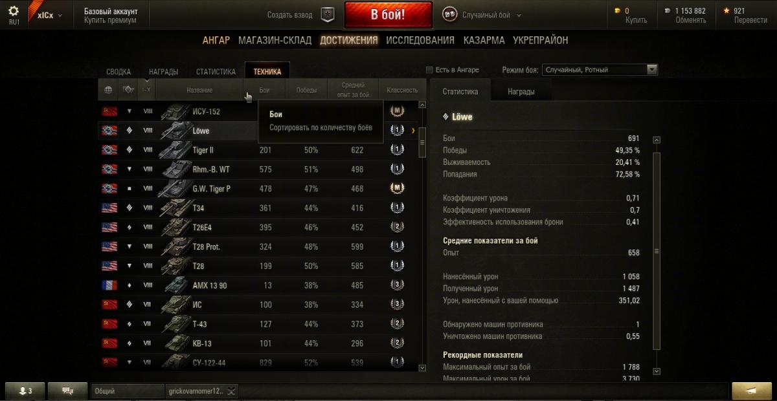The height and width of the screenshot is (401, 777).
Task: Enable the 'Есть в Ангаре' checkbox
Action: (429, 70)
